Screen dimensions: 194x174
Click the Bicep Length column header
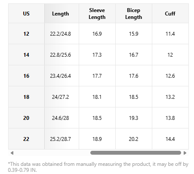tap(134, 13)
